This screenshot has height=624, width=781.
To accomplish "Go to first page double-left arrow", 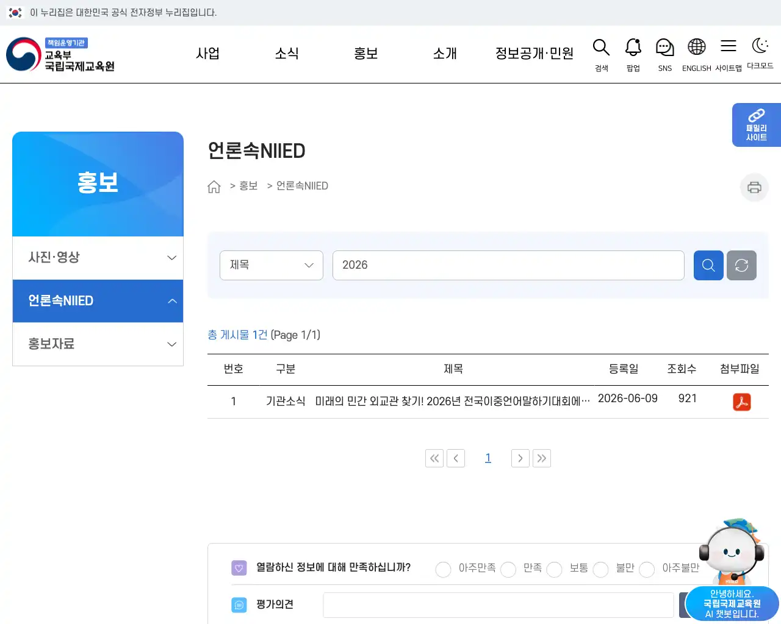I will [434, 458].
